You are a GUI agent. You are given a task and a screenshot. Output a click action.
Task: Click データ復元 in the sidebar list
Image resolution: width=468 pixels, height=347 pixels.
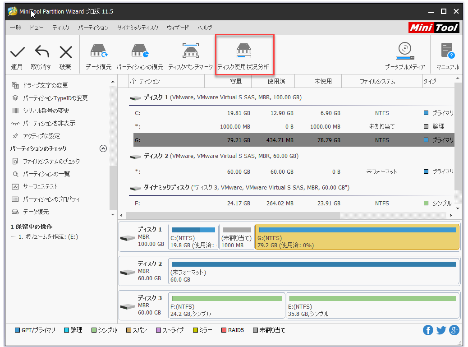pos(36,212)
